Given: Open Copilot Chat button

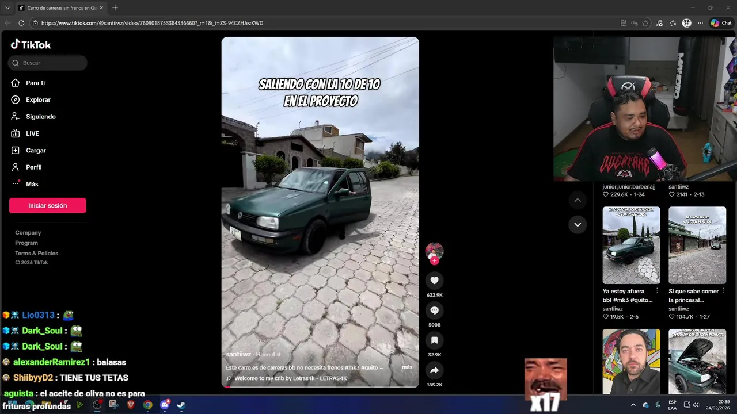Looking at the screenshot, I should (x=721, y=23).
